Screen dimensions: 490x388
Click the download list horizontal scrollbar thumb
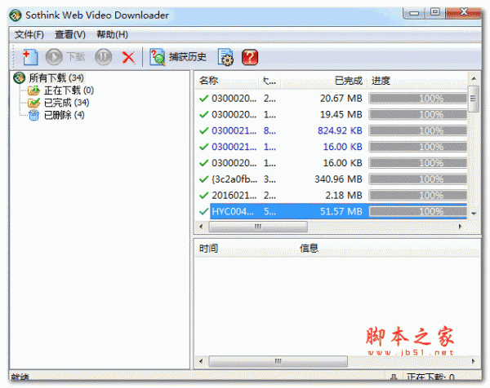tap(258, 227)
